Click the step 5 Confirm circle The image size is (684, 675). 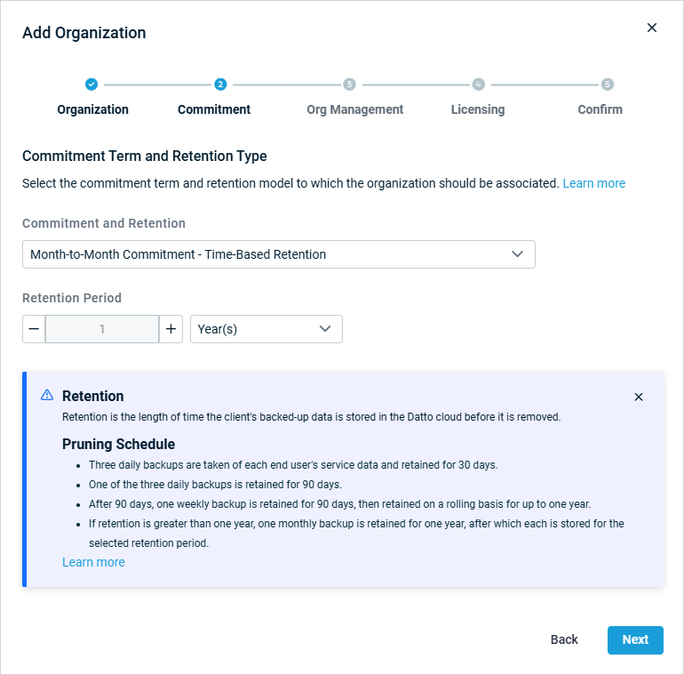608,84
